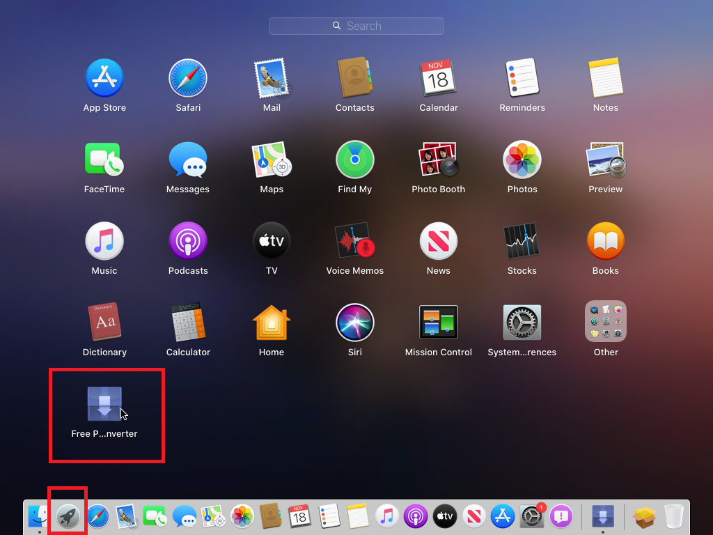713x535 pixels.
Task: Launch FaceTime from the Launchpad grid
Action: coord(104,160)
